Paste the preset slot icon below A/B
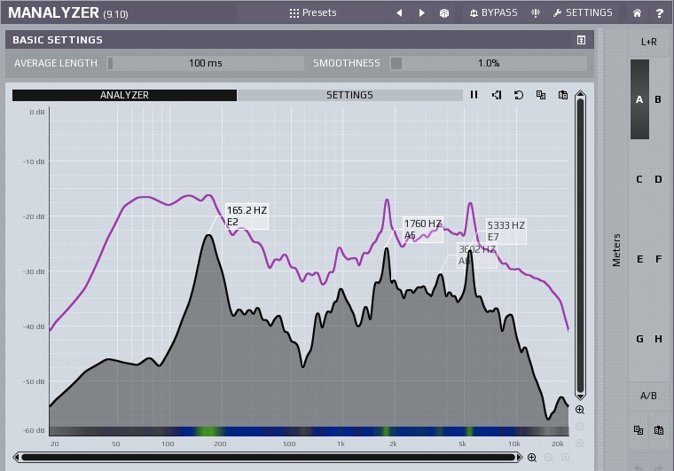Screen dimensions: 674x471 (659, 429)
